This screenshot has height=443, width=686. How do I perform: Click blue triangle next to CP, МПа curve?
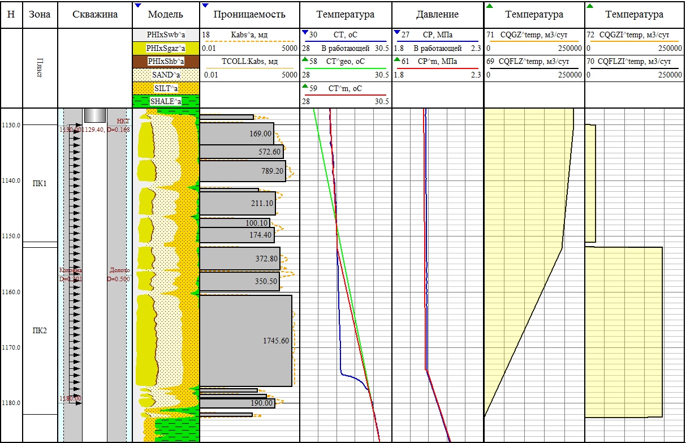tap(397, 32)
